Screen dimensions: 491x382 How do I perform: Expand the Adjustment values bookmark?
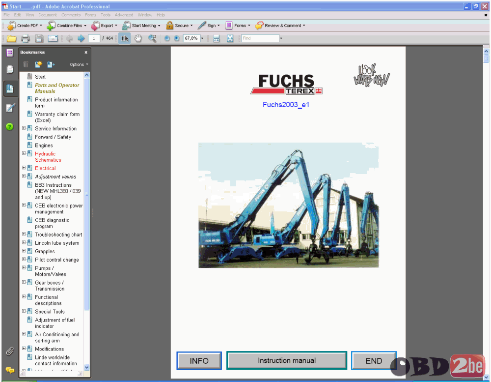click(x=24, y=176)
